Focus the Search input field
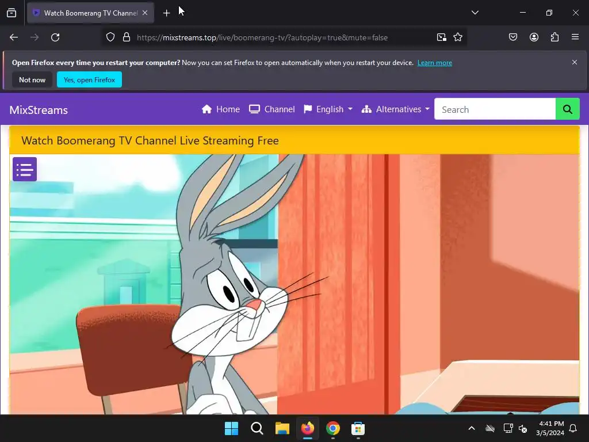 pyautogui.click(x=495, y=109)
